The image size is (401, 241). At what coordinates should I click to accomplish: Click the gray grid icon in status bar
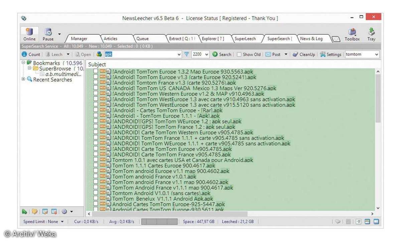348,222
